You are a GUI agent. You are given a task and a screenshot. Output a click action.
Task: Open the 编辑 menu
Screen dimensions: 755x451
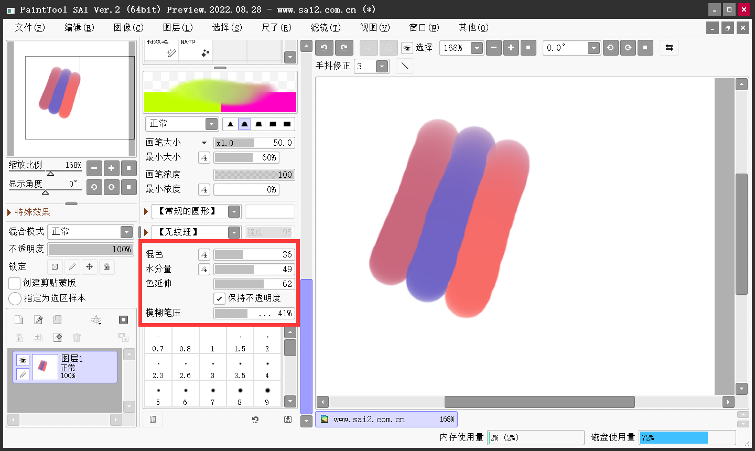tap(79, 27)
